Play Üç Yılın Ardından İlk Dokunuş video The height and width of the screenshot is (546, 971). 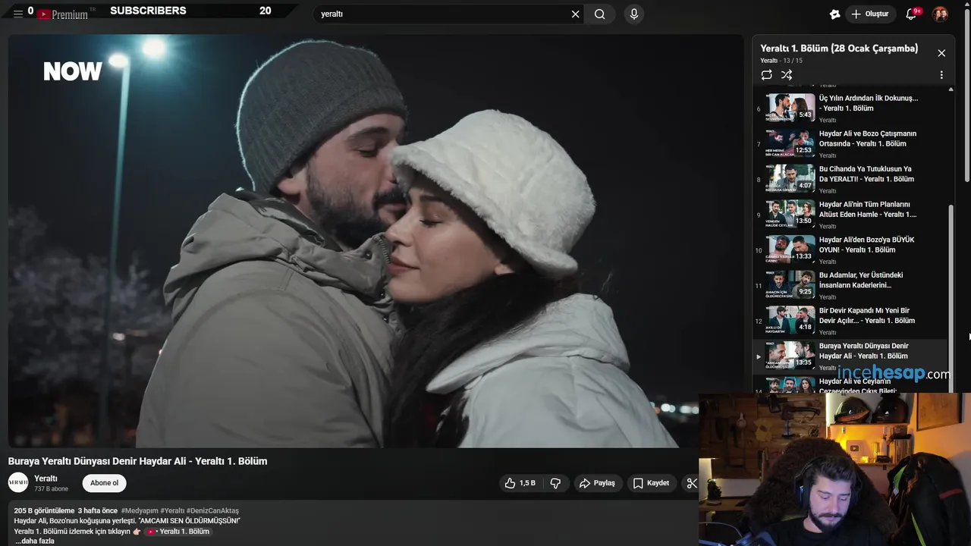click(x=850, y=108)
